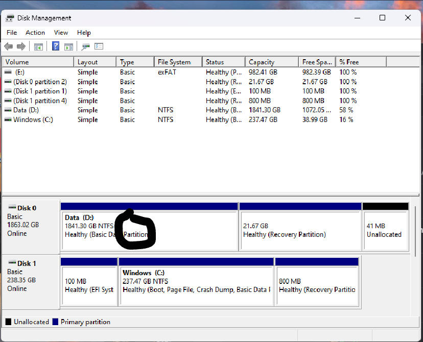Viewport: 423px width, 342px height.
Task: Sort by the Layout column header
Action: [x=95, y=62]
